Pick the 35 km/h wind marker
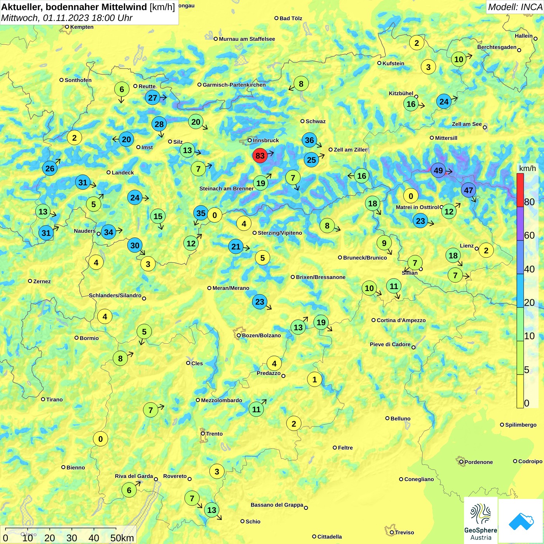Viewport: 544px width, 544px height. [201, 213]
